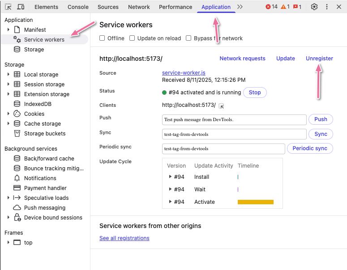Image resolution: width=347 pixels, height=270 pixels.
Task: Click the Storage database icon under Application
Action: click(x=17, y=49)
